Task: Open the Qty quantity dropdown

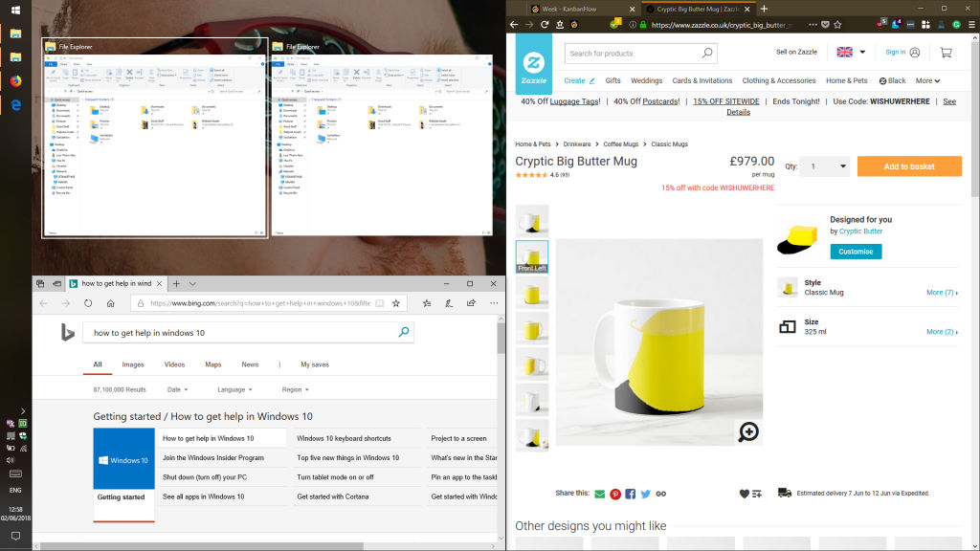Action: [x=824, y=166]
